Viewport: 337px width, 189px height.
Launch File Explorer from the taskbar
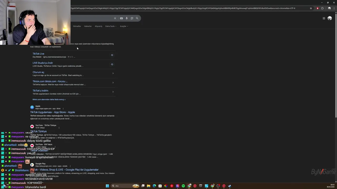(148, 186)
